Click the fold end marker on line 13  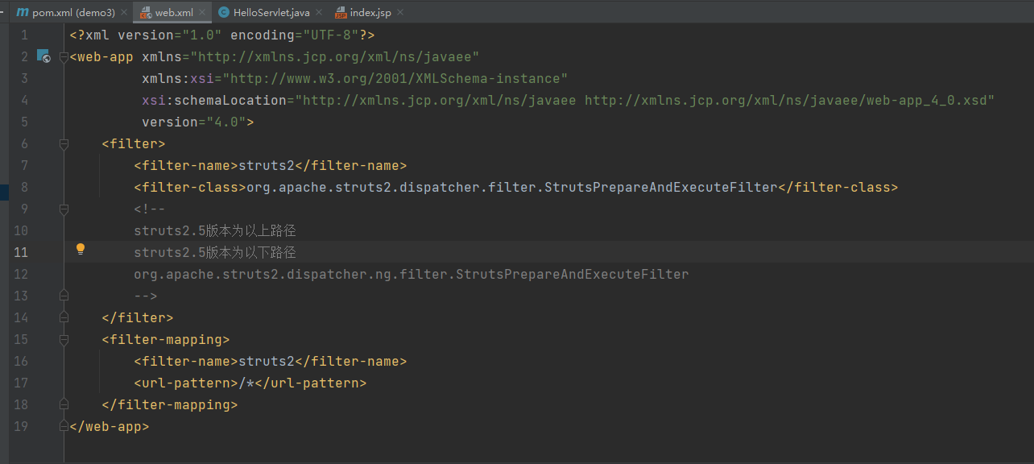click(64, 296)
